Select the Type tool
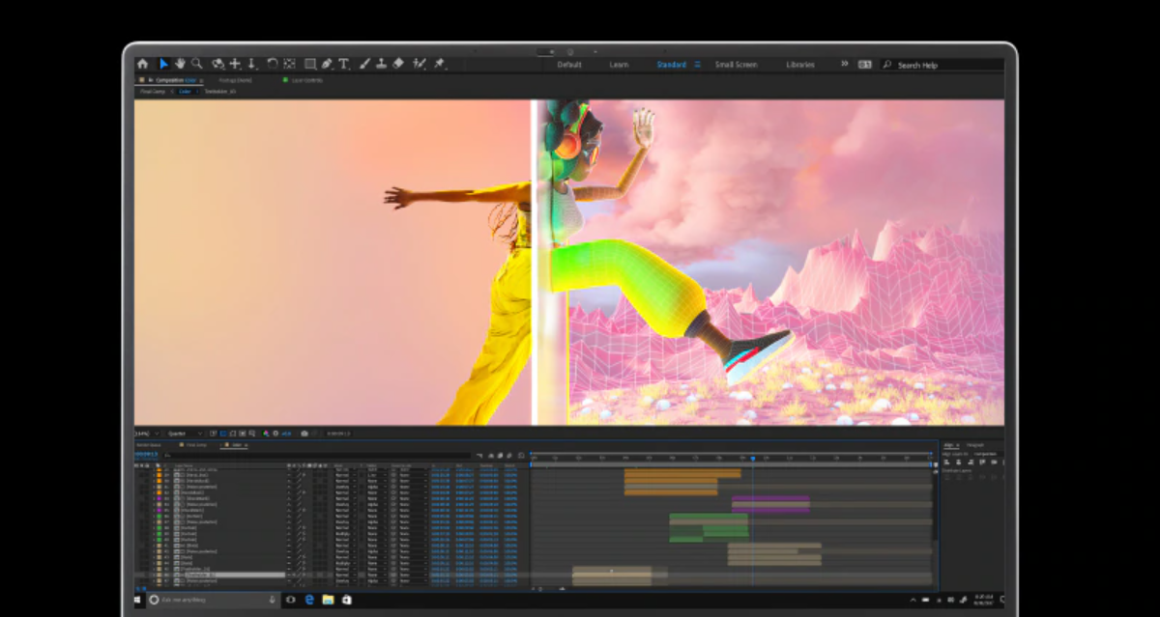 click(x=343, y=64)
